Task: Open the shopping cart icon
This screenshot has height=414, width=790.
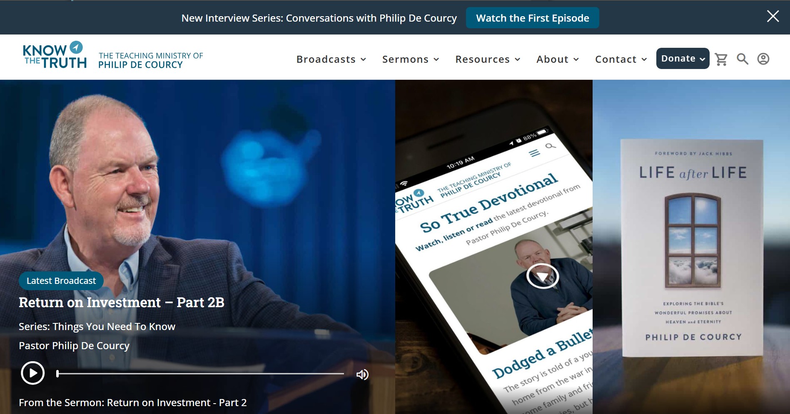Action: (721, 59)
